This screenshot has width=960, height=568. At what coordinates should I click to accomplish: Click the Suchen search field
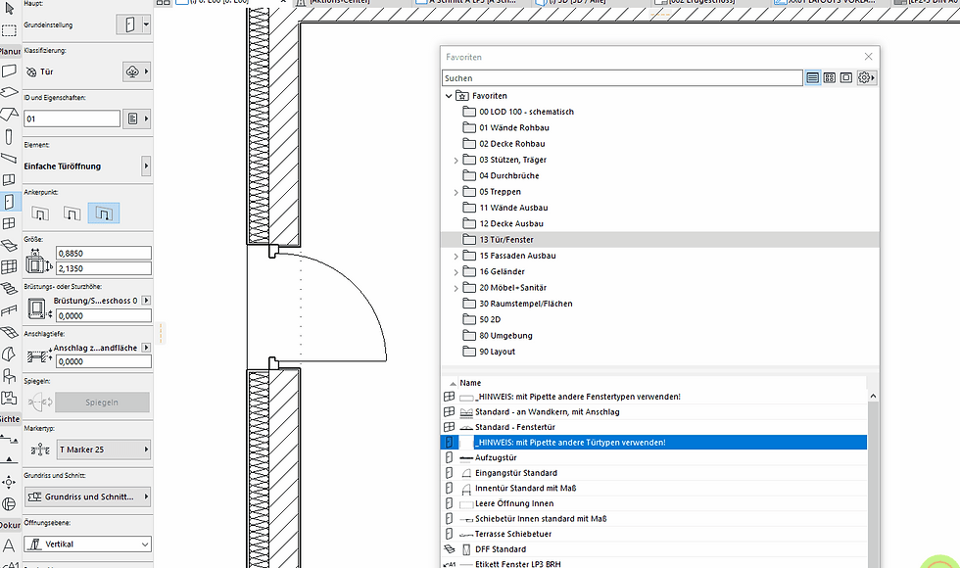[622, 77]
